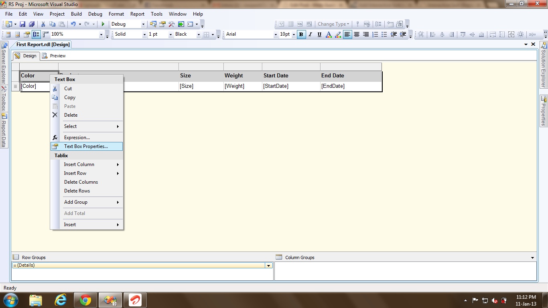This screenshot has height=308, width=548.
Task: Open the Debug configuration dropdown
Action: (143, 24)
